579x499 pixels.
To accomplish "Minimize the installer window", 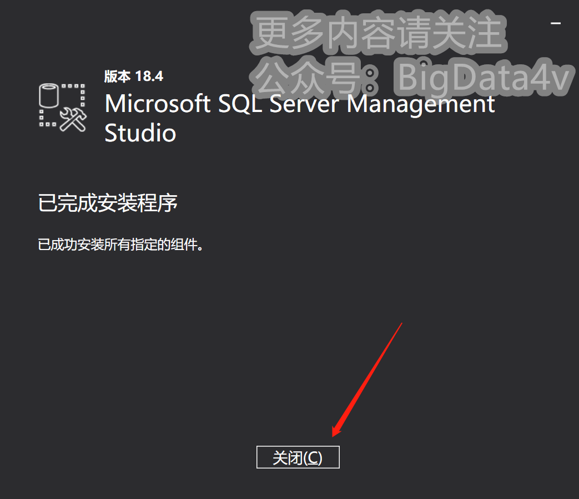I will pos(555,23).
